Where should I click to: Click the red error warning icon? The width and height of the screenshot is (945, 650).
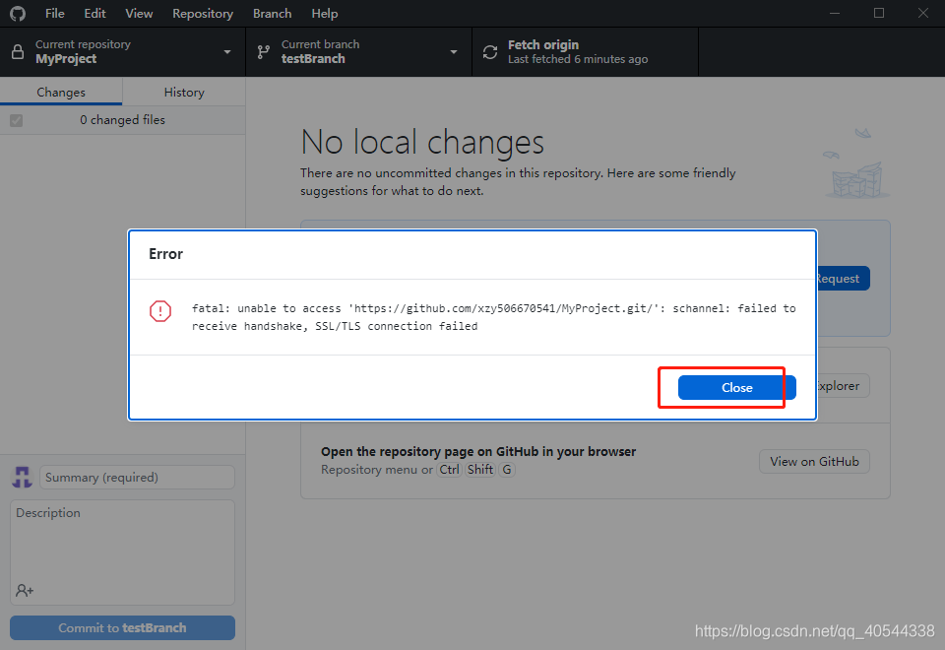tap(160, 311)
